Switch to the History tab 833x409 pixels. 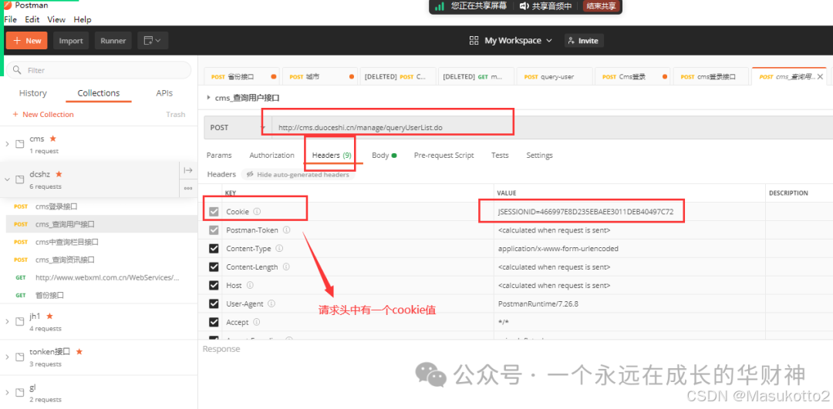pyautogui.click(x=33, y=93)
